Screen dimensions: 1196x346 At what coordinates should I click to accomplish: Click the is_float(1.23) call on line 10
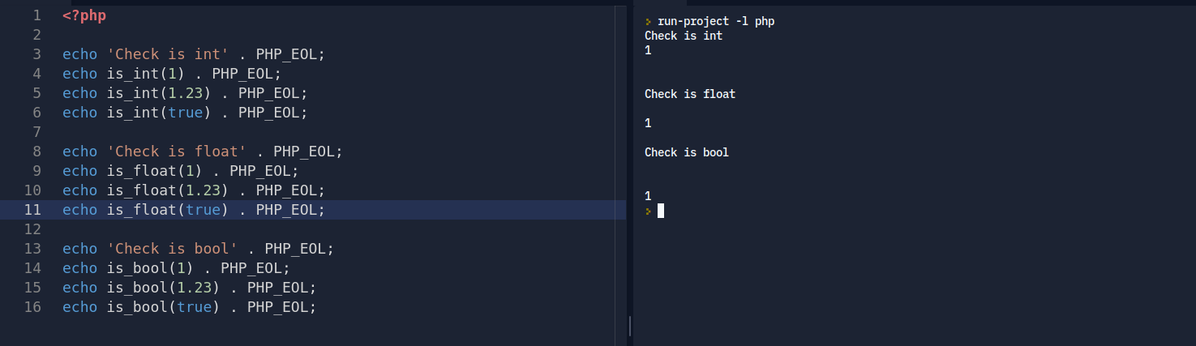pos(167,190)
